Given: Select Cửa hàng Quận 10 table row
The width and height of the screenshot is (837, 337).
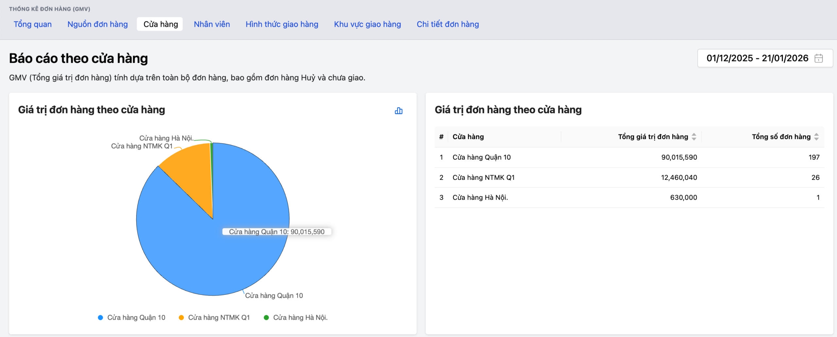Looking at the screenshot, I should pyautogui.click(x=481, y=157).
